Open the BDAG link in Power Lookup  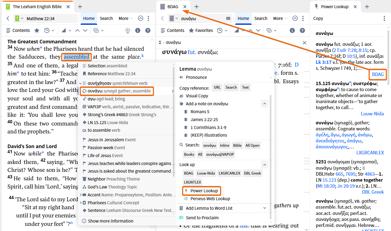378,74
